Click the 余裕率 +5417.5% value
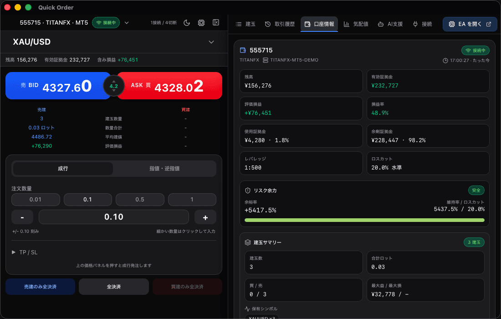This screenshot has height=319, width=501. [261, 211]
